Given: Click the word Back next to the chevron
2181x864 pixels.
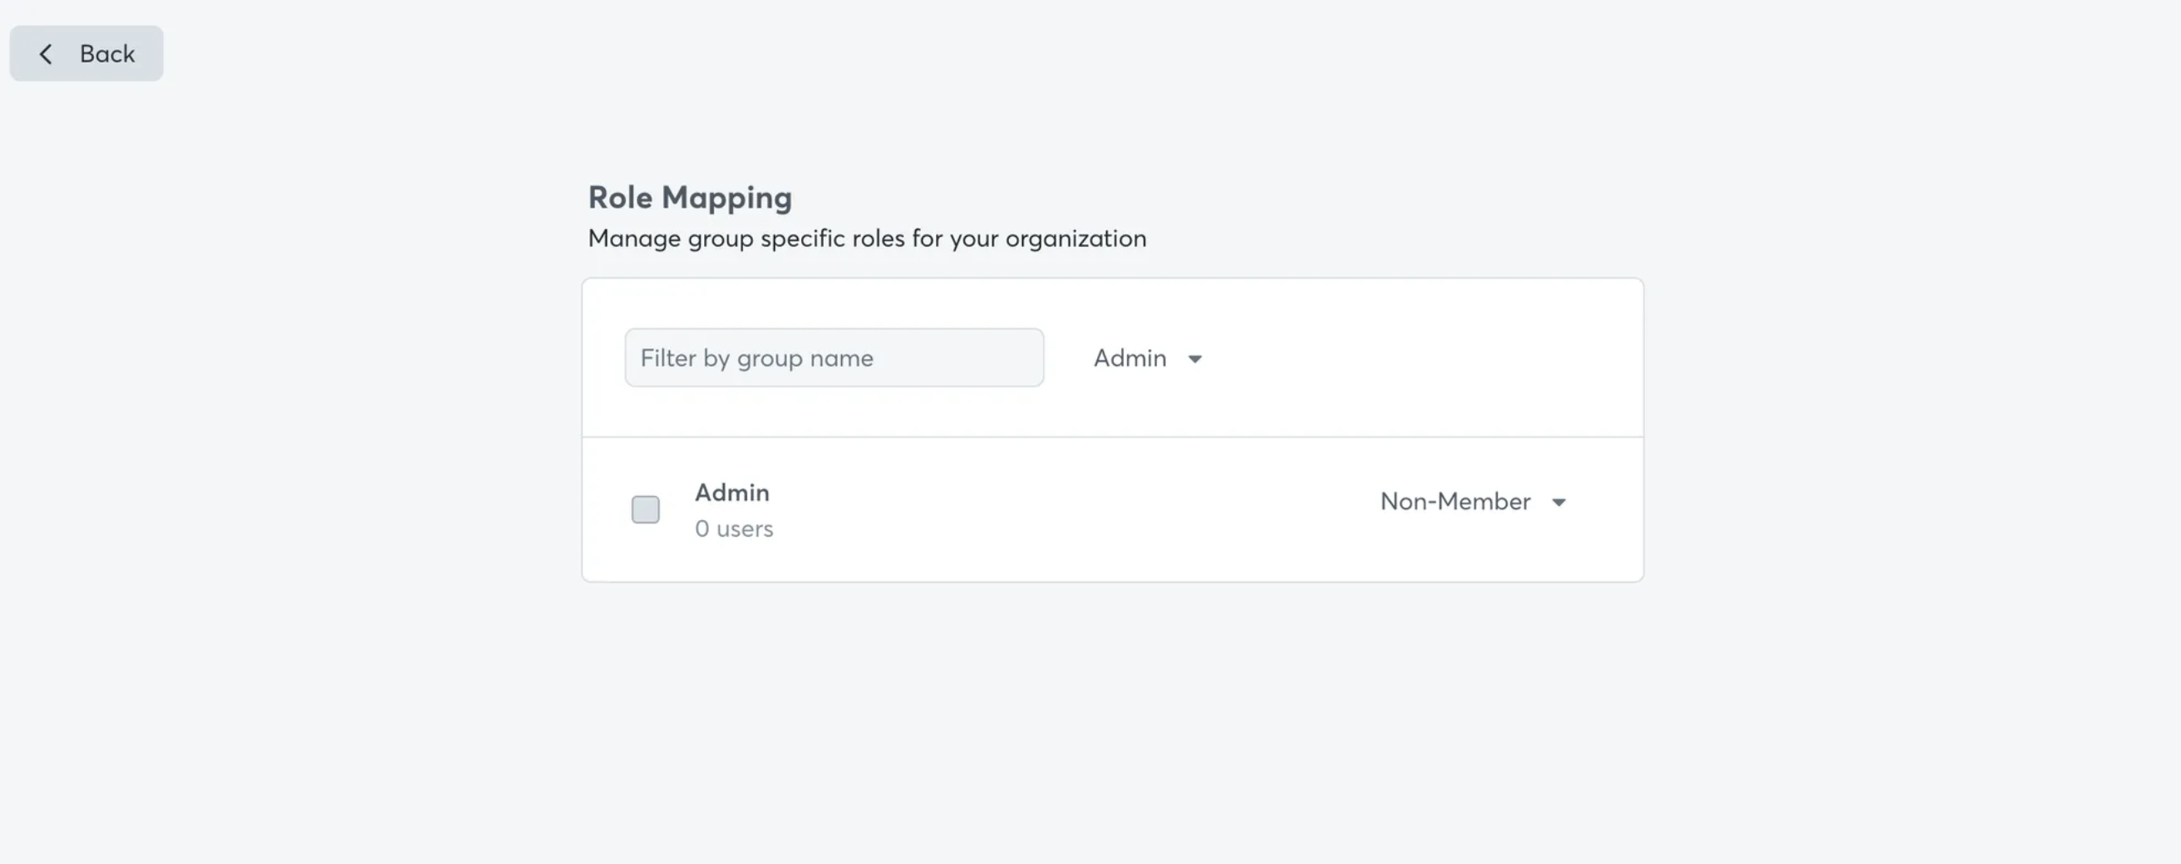Looking at the screenshot, I should (x=106, y=53).
